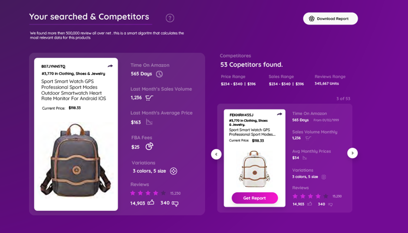
Task: Go to next competitor with right arrow
Action: point(352,153)
